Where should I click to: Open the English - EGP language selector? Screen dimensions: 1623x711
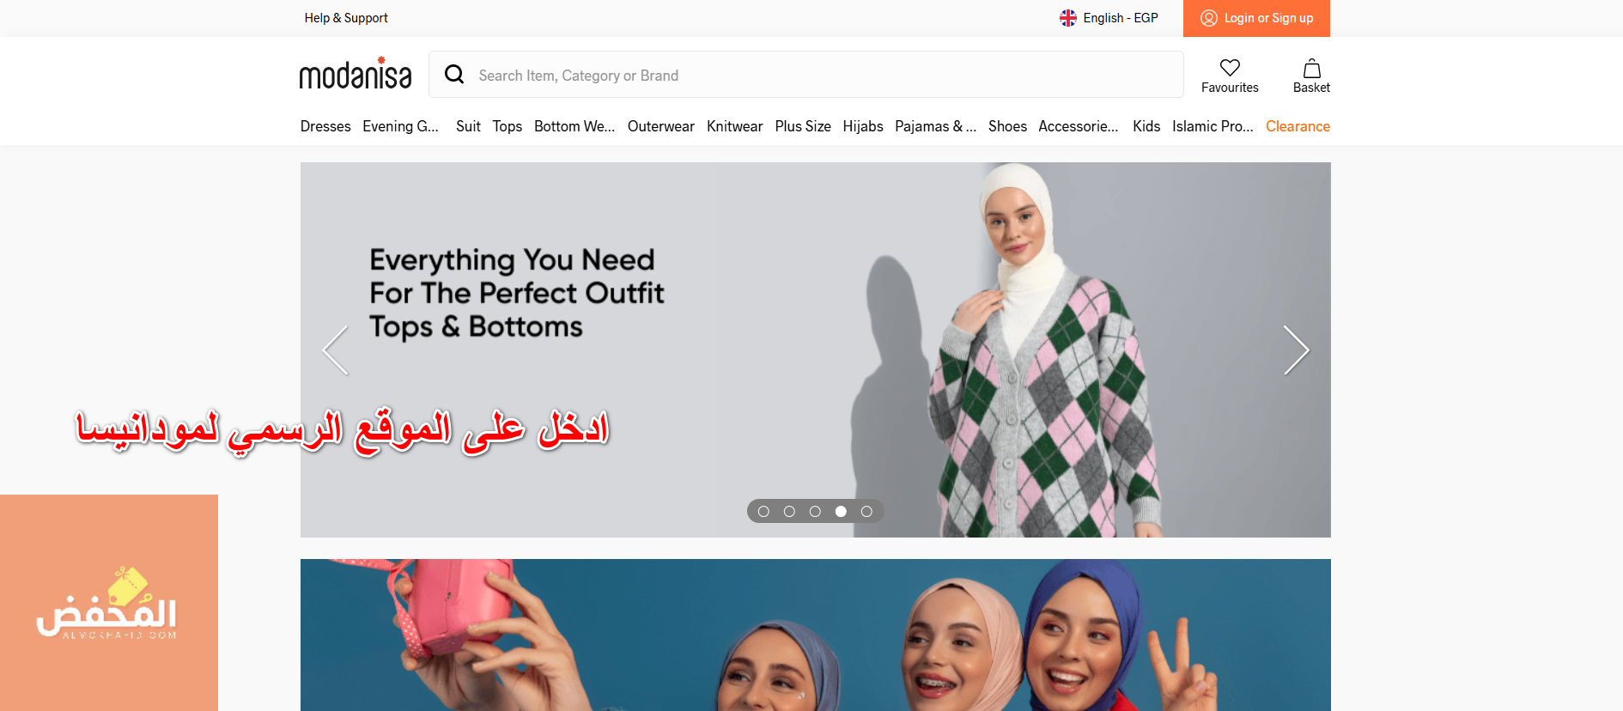click(1109, 18)
